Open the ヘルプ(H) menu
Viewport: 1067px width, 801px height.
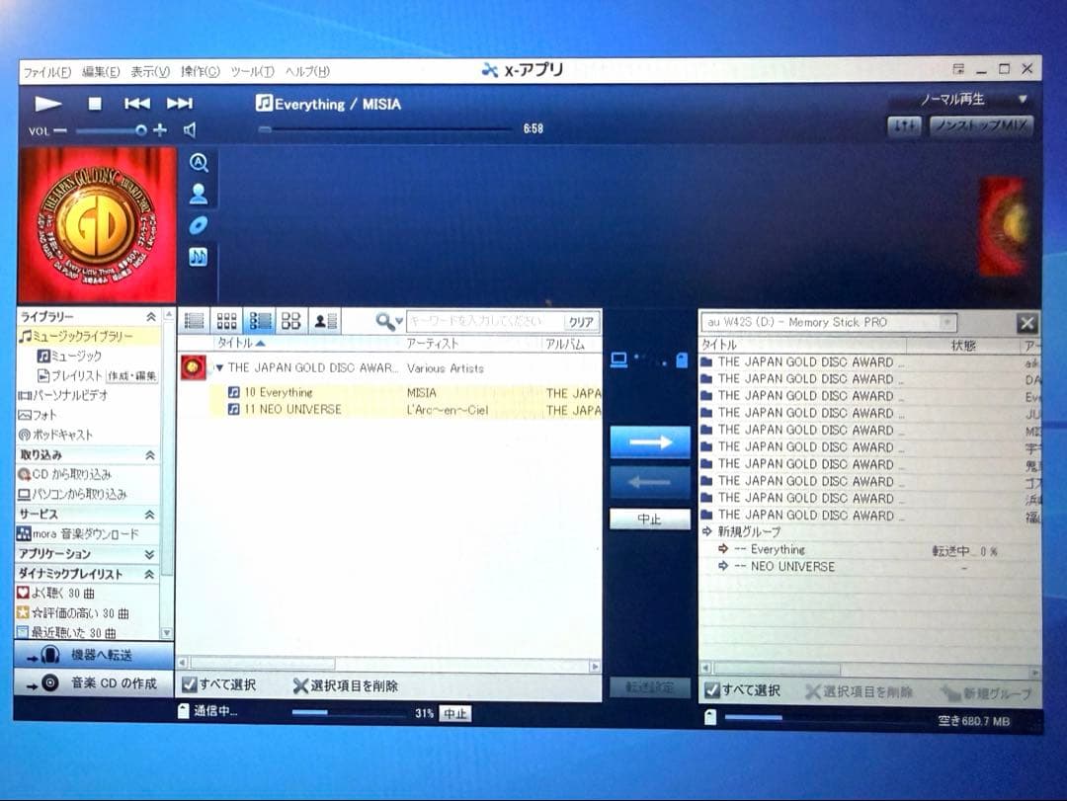click(x=307, y=71)
